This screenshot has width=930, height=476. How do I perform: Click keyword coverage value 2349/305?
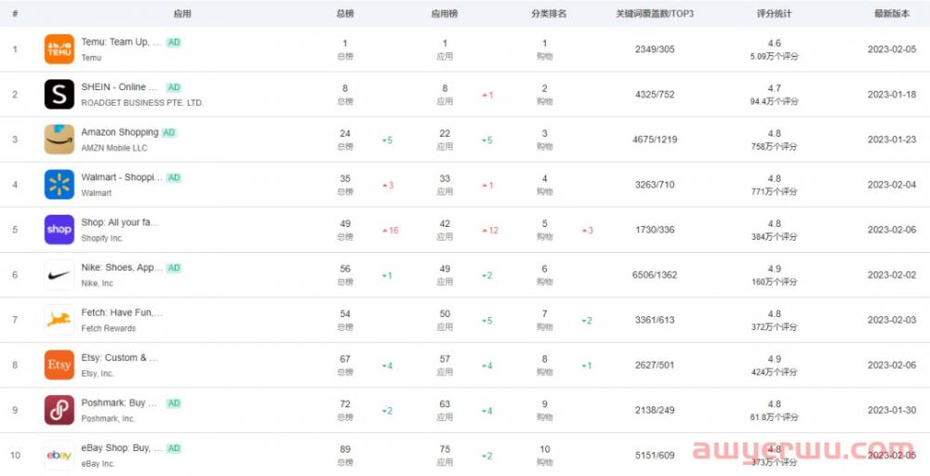click(x=655, y=49)
